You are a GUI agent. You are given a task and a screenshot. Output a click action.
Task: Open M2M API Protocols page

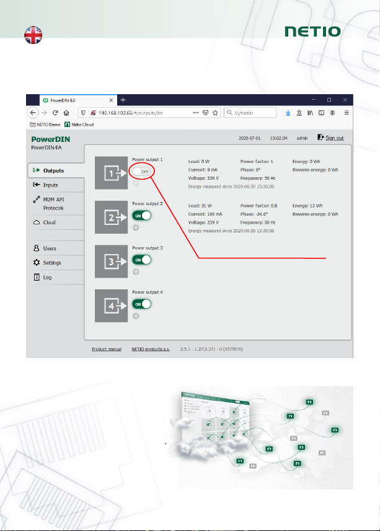click(x=54, y=203)
